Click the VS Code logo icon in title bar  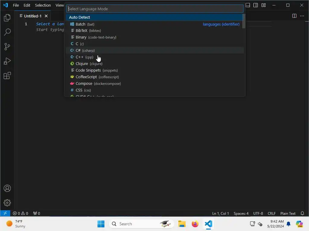click(5, 5)
